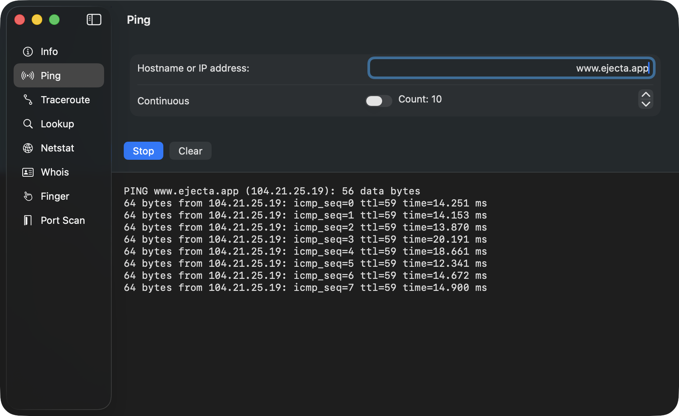Clear the ping output
Viewport: 679px width, 416px height.
(190, 151)
